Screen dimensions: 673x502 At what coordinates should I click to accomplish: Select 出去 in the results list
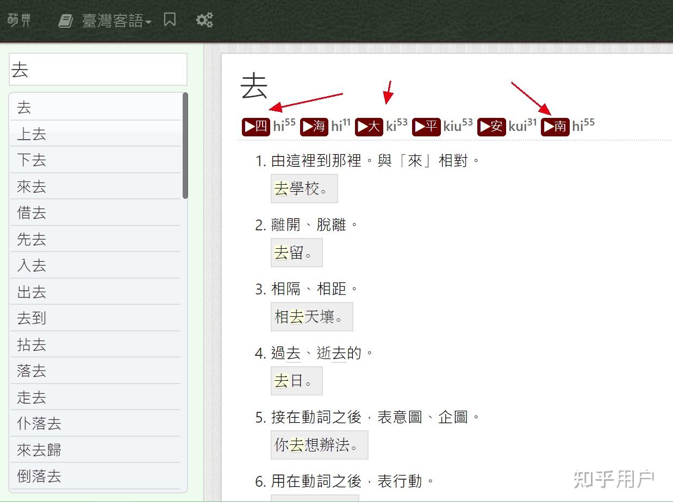click(x=95, y=292)
